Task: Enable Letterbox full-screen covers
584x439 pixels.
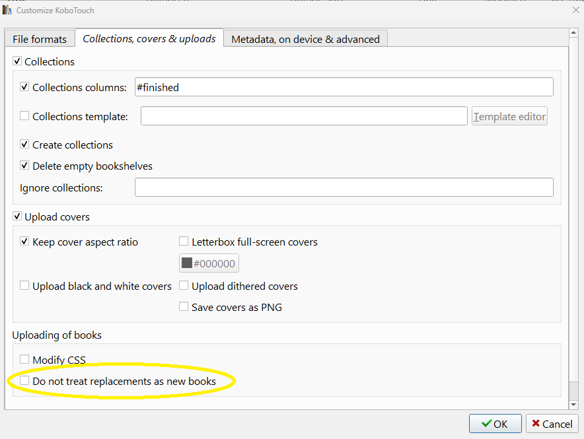Action: (x=184, y=242)
